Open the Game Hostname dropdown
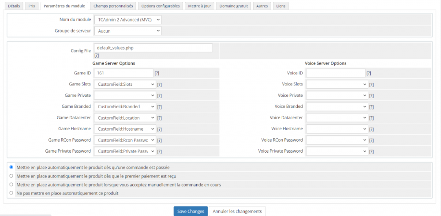 click(x=125, y=129)
